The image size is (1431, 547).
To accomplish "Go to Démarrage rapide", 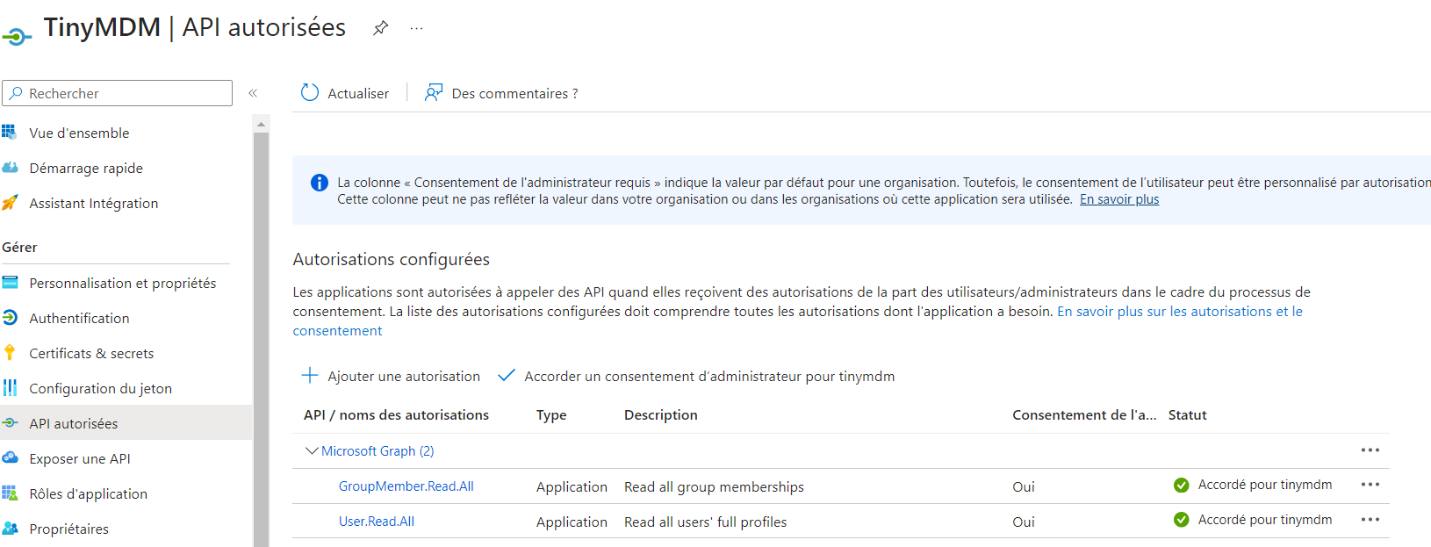I will (86, 168).
